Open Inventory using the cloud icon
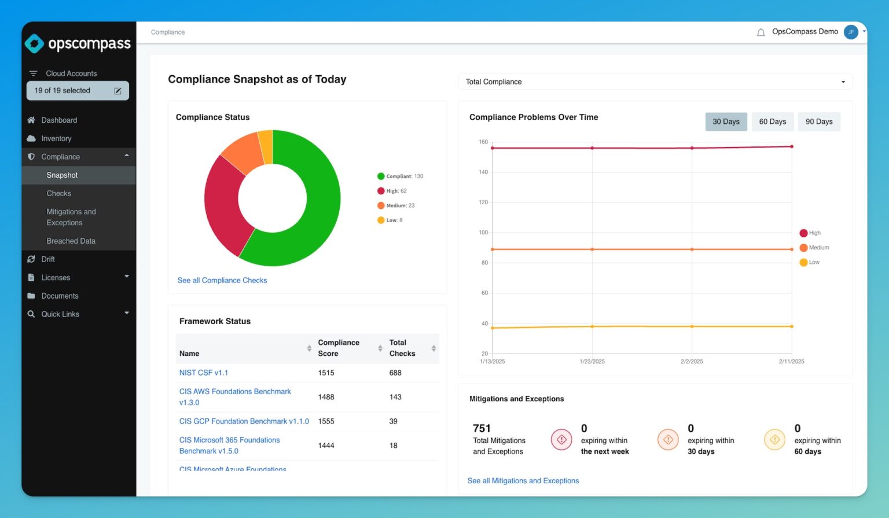 coord(32,138)
